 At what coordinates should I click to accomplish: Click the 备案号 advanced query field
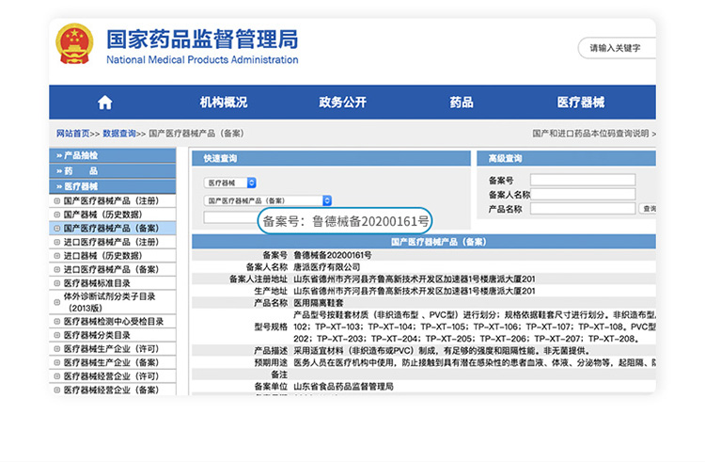point(583,180)
